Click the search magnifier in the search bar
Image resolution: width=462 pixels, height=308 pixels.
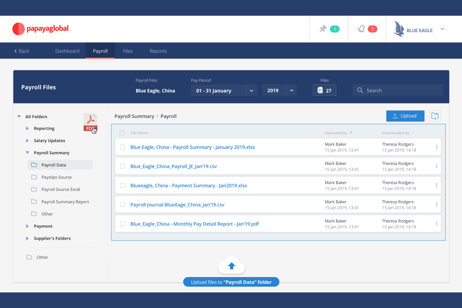coord(360,90)
